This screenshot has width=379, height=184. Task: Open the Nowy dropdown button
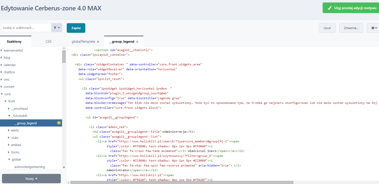coord(31,179)
